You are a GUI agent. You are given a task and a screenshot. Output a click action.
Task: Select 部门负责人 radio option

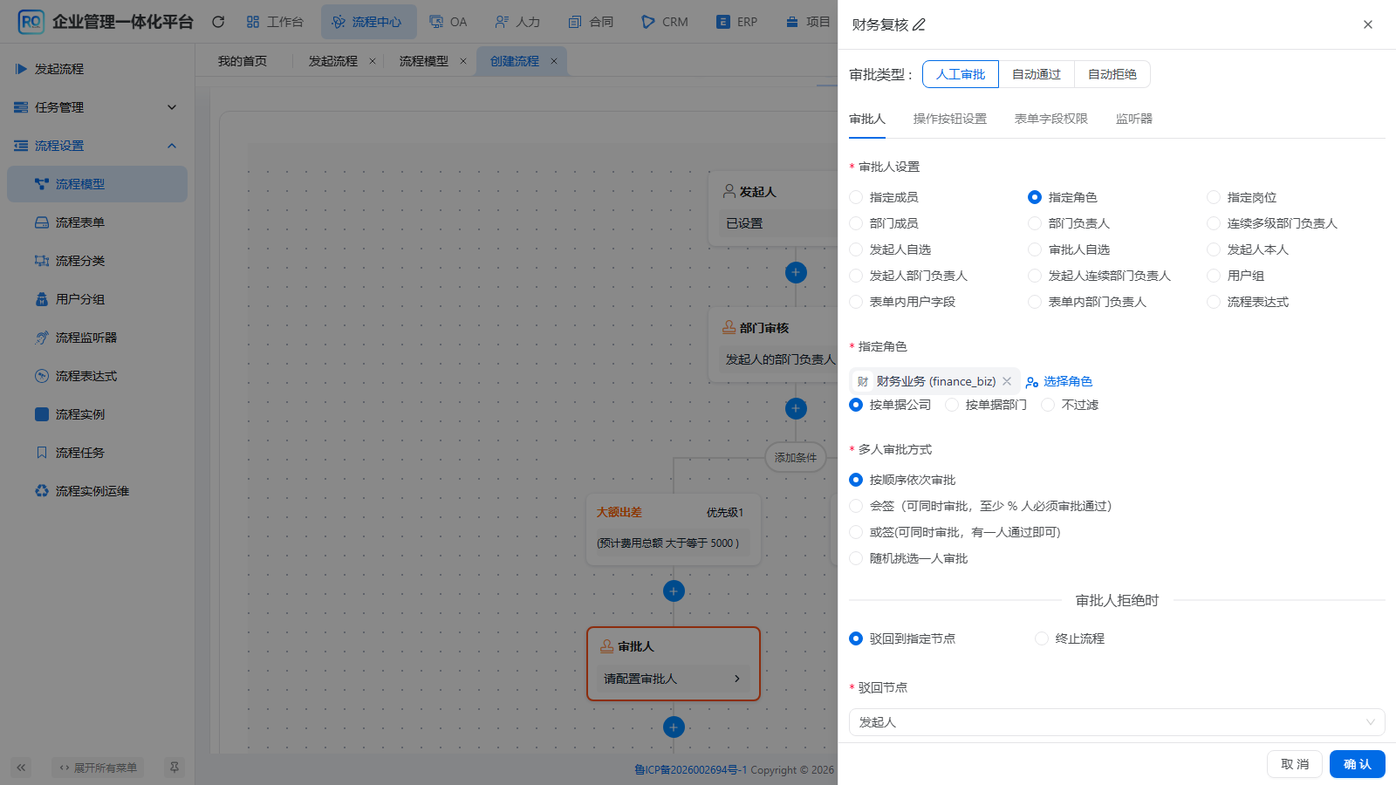coord(1035,223)
